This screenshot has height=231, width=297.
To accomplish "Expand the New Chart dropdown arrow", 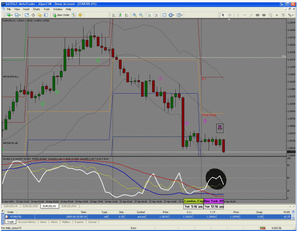I will (12, 15).
